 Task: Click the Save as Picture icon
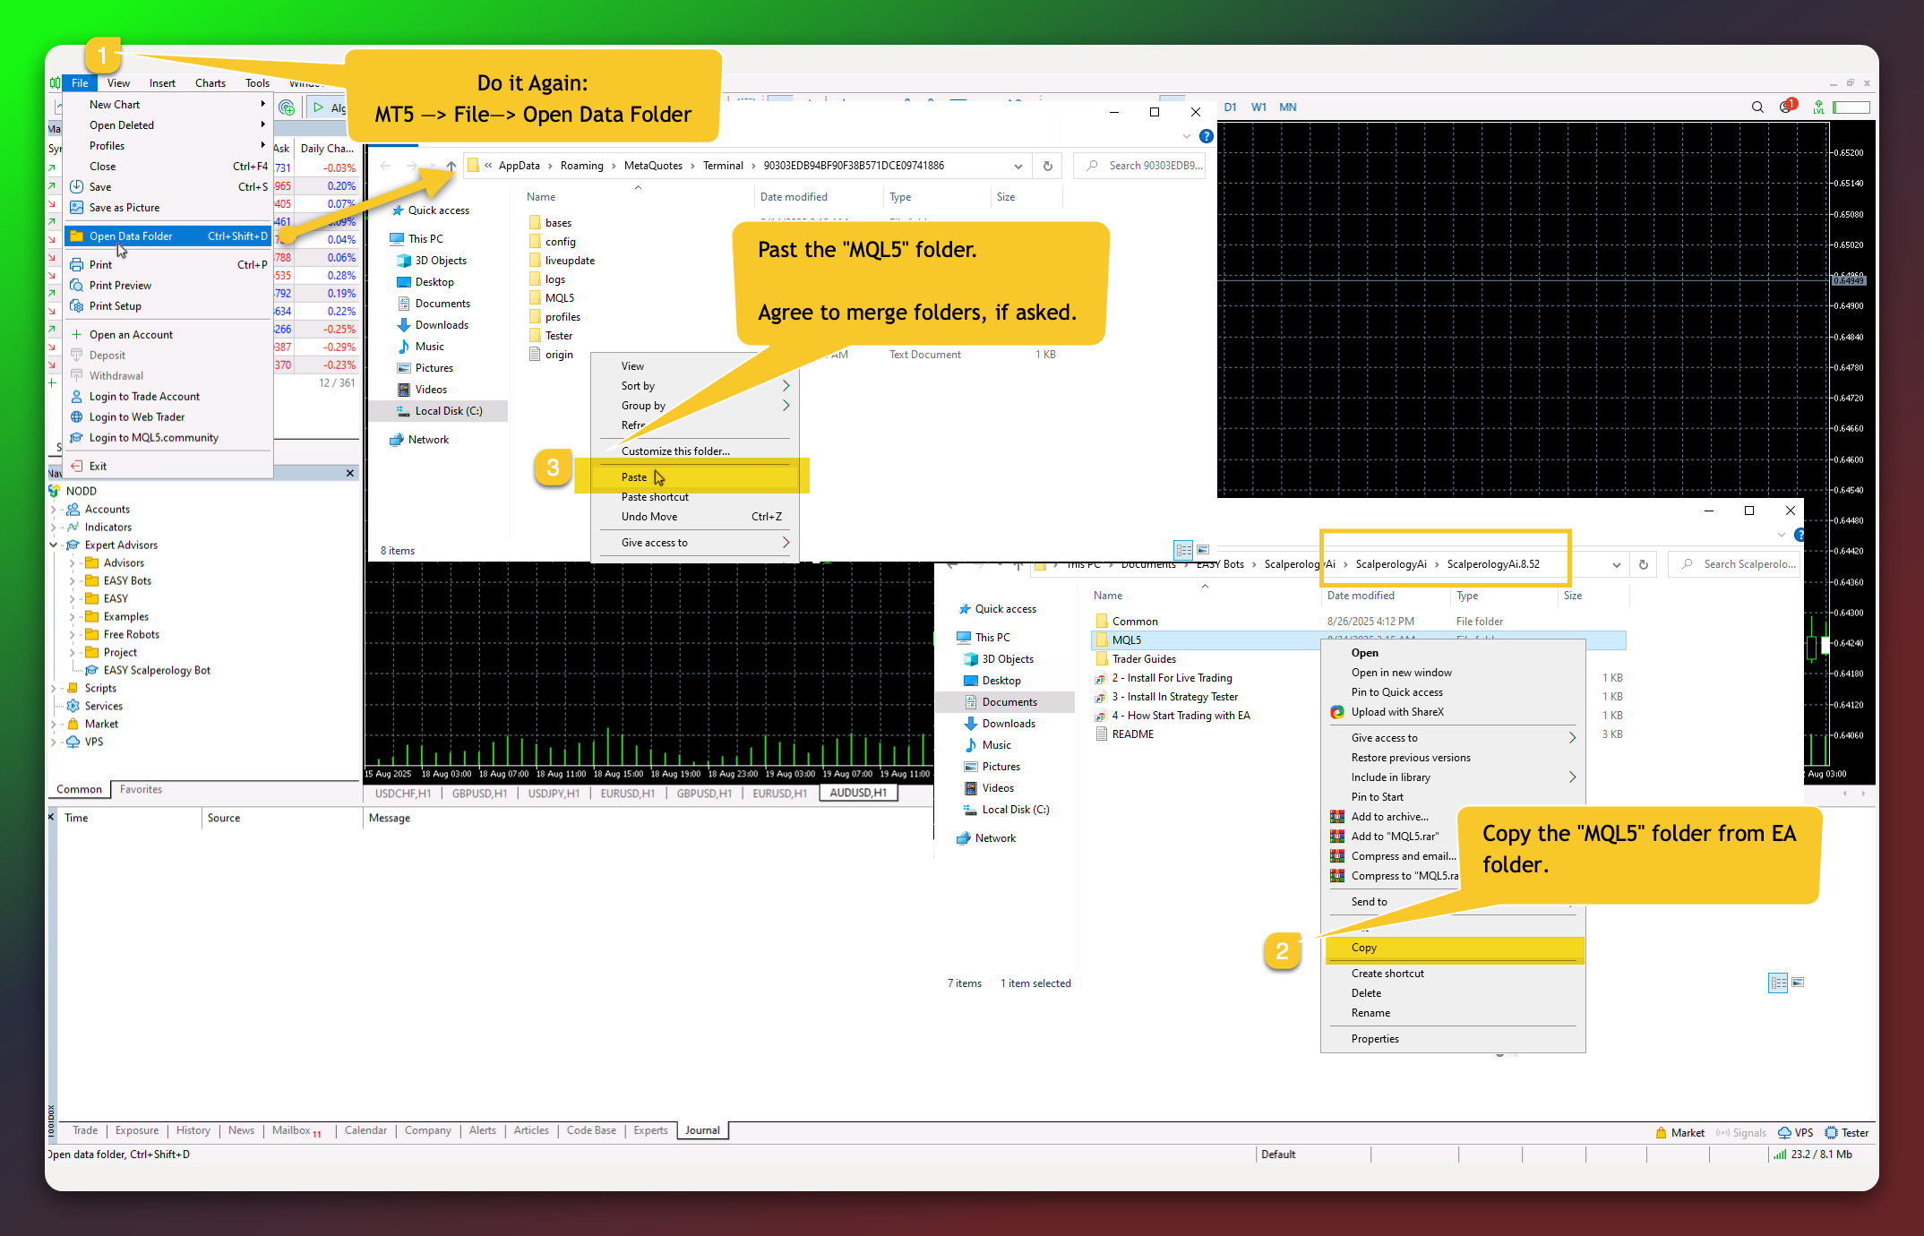tap(77, 208)
